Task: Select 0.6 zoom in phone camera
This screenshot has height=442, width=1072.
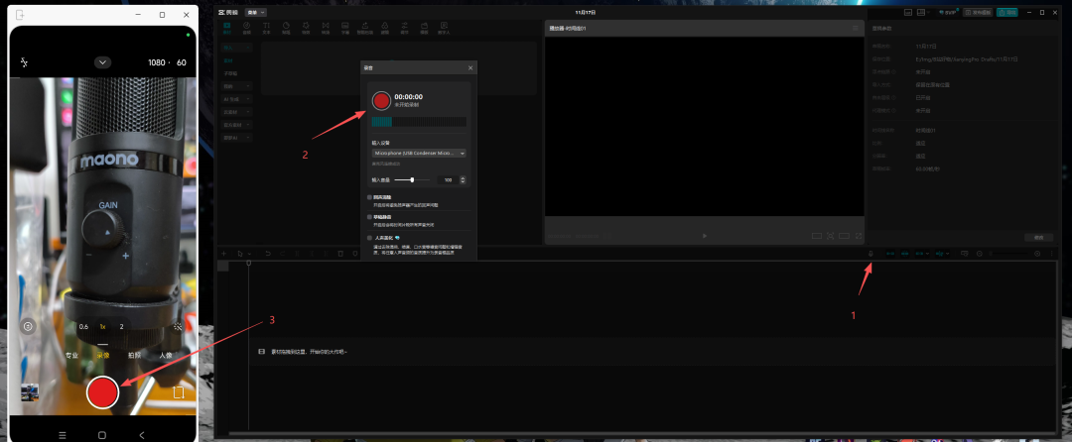Action: tap(83, 327)
